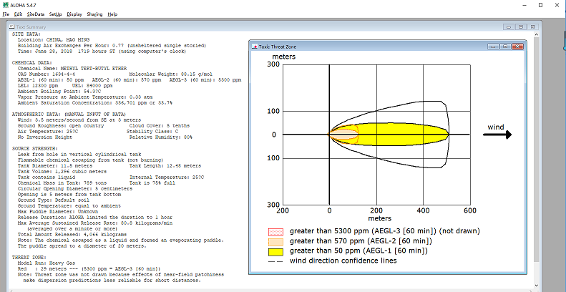Click 'Model Run: Heavy Gas' line
Image resolution: width=566 pixels, height=292 pixels.
pos(47,263)
